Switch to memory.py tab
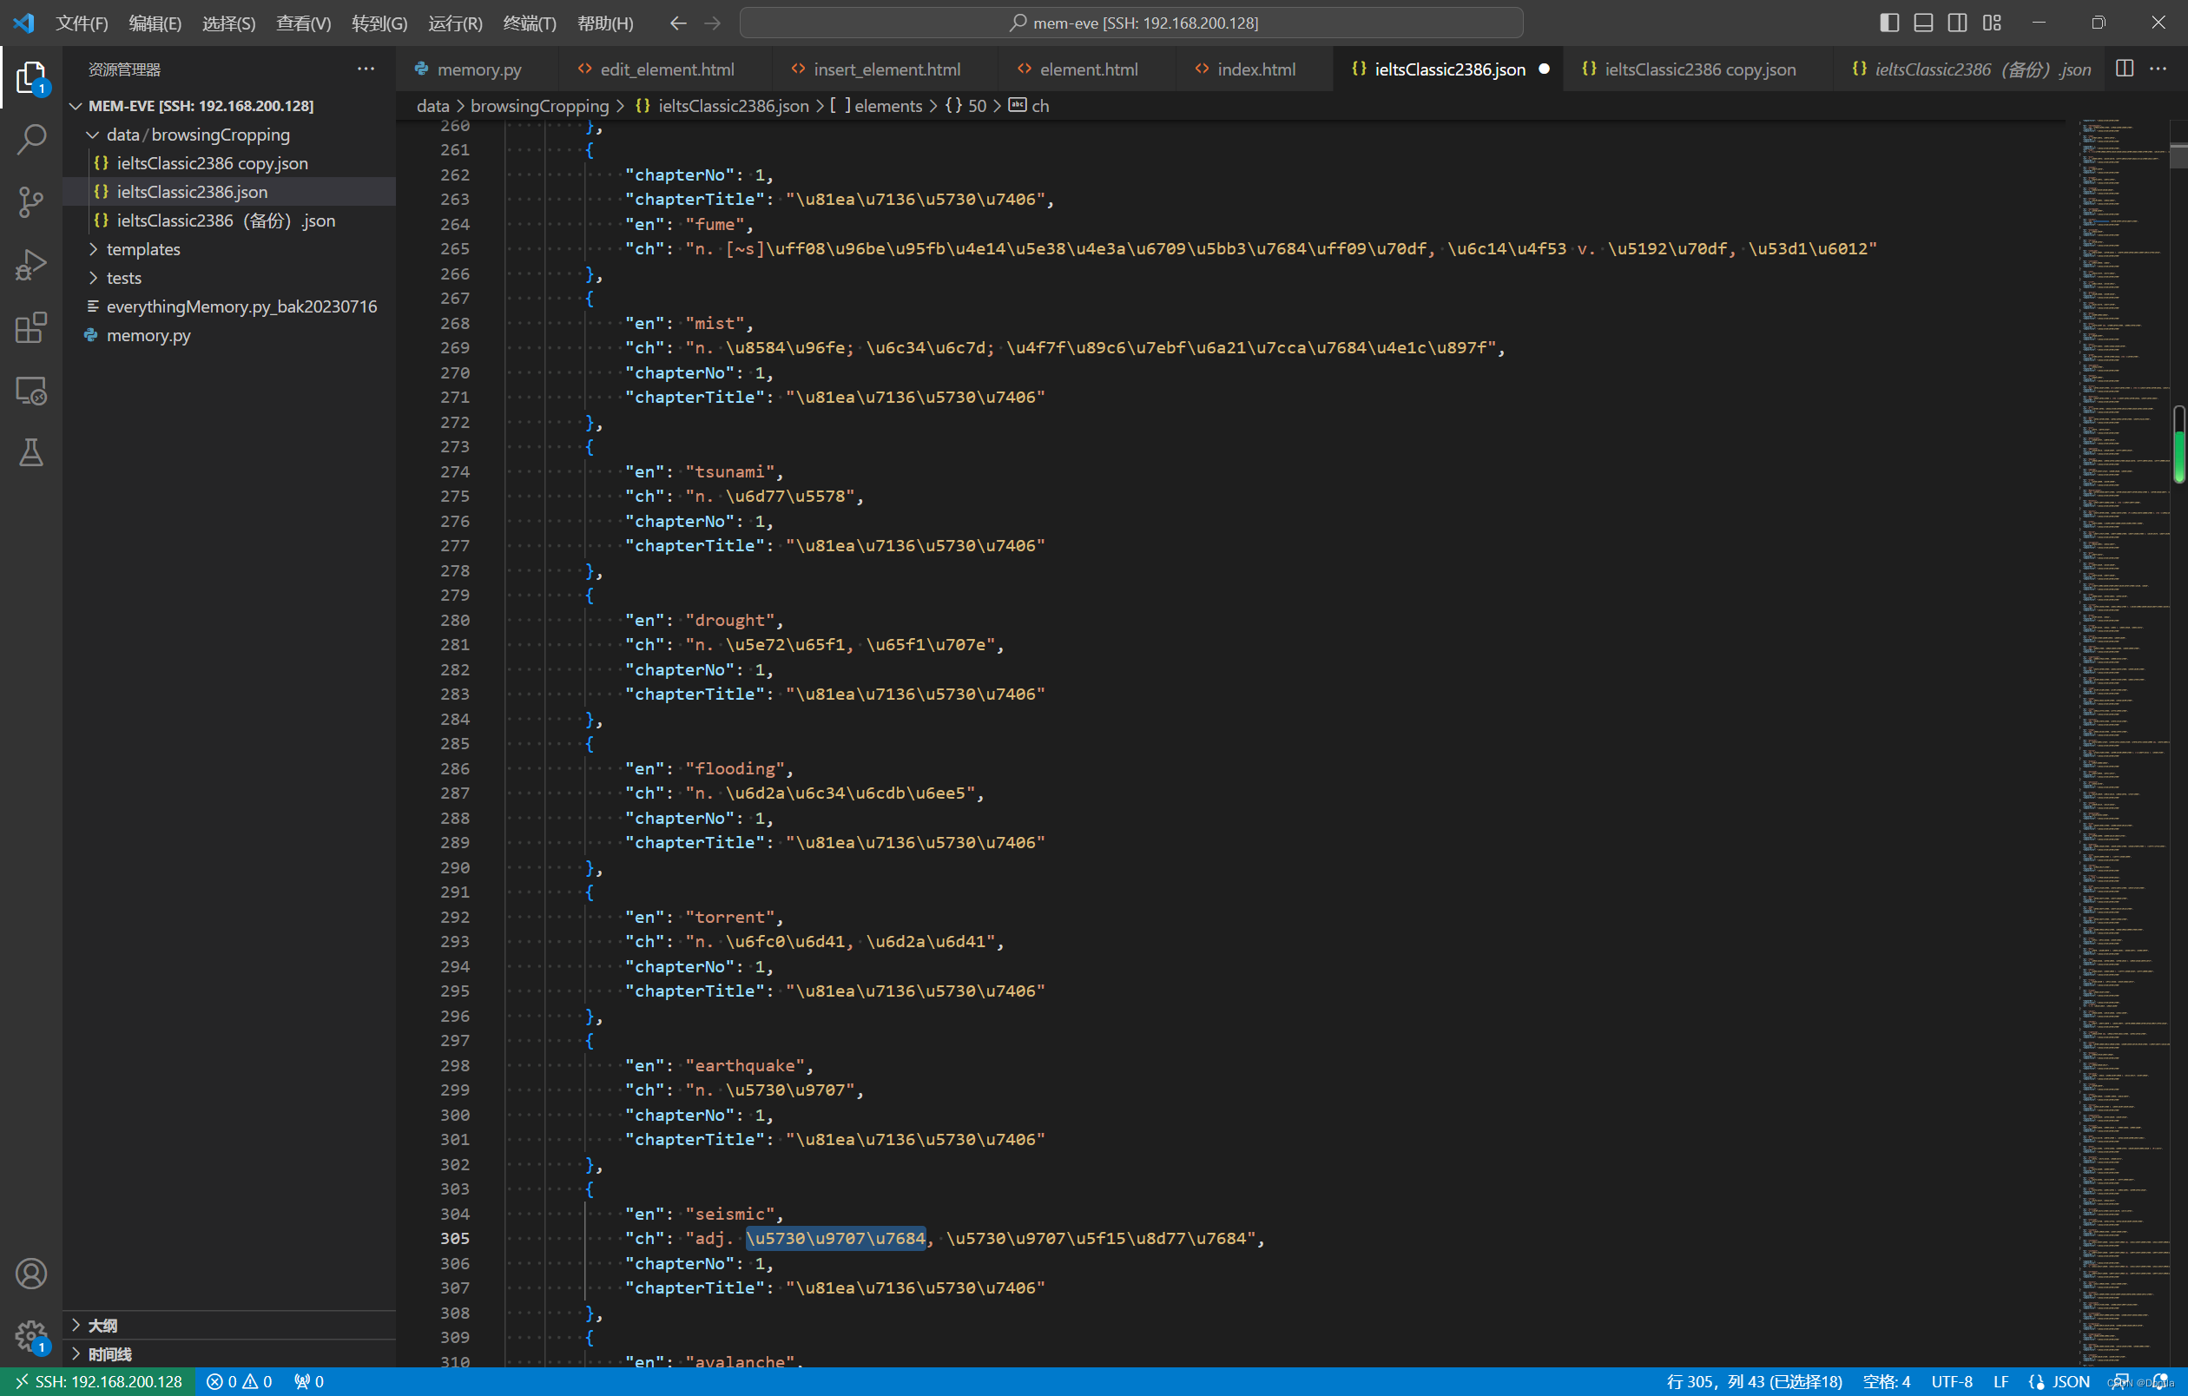This screenshot has width=2188, height=1396. click(x=478, y=69)
